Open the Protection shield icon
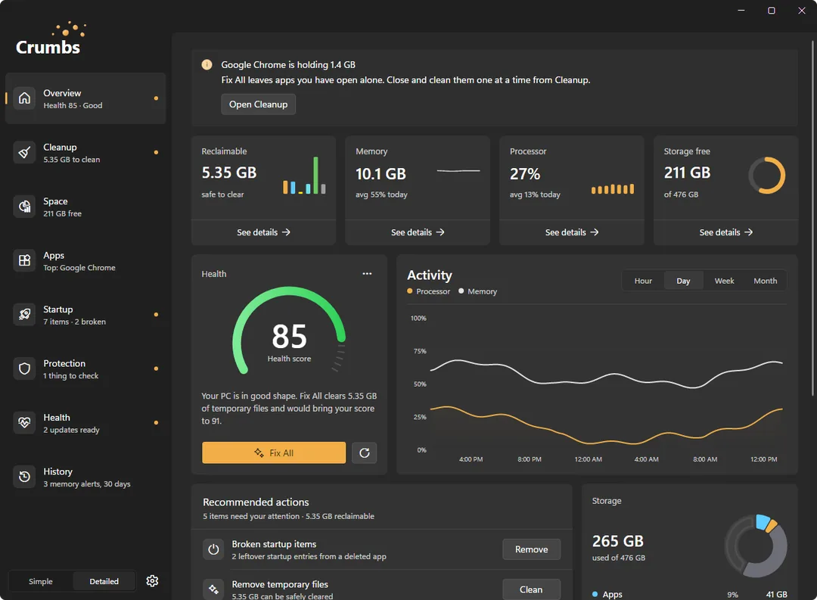 click(x=24, y=368)
